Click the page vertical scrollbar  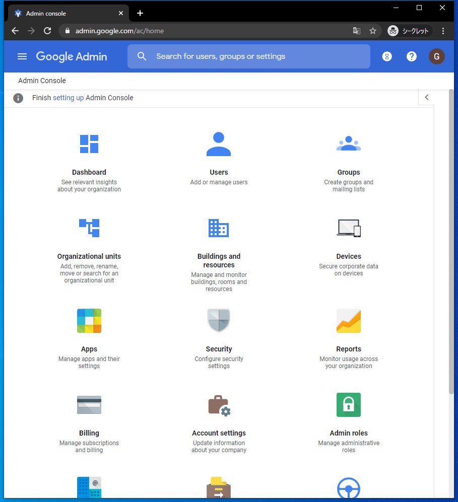tap(451, 242)
